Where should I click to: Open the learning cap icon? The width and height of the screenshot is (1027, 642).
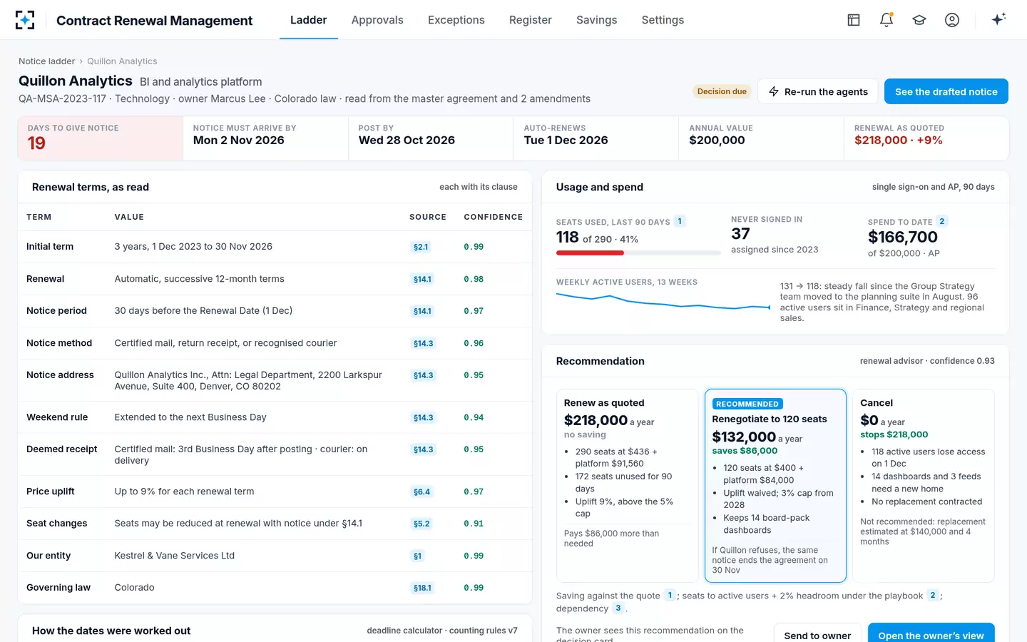click(x=919, y=20)
